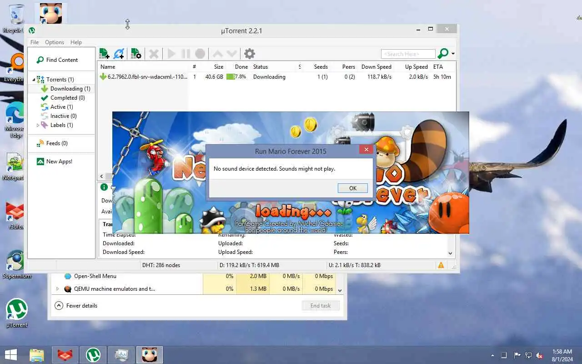Click the details pane scroll down arrow
This screenshot has height=364, width=582.
451,253
